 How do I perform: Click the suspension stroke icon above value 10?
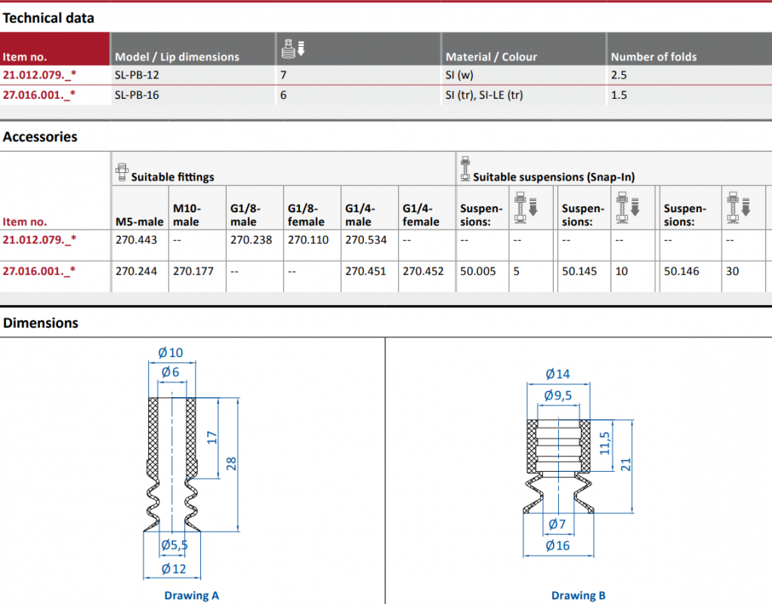[628, 207]
